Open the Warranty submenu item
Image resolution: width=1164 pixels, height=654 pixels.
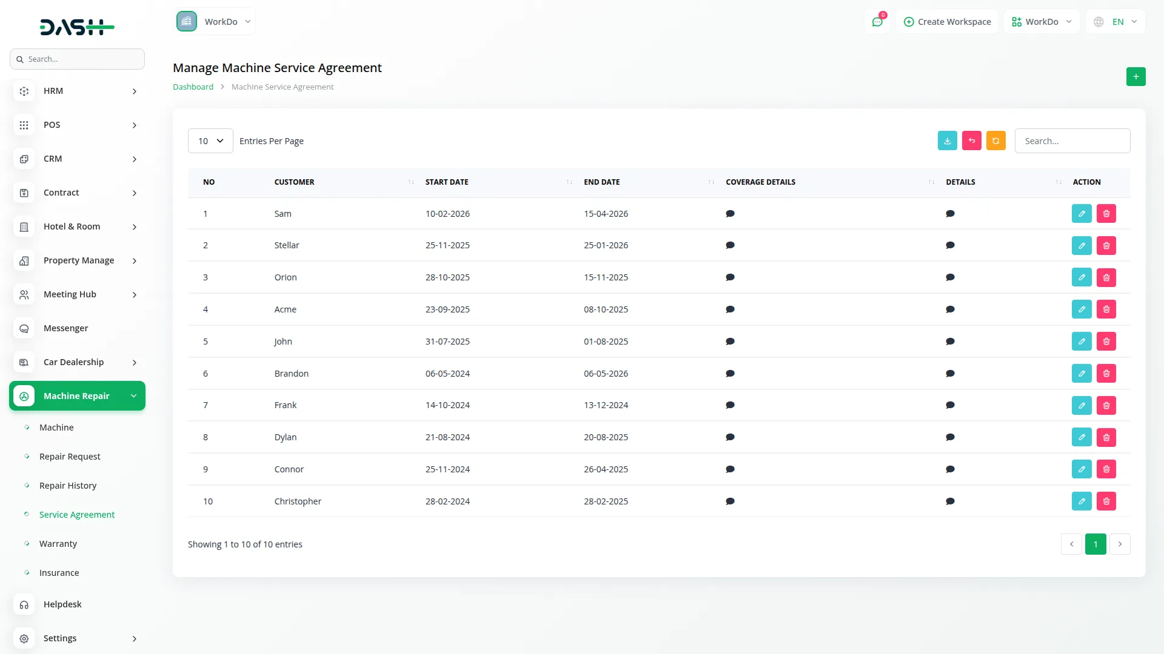tap(58, 544)
